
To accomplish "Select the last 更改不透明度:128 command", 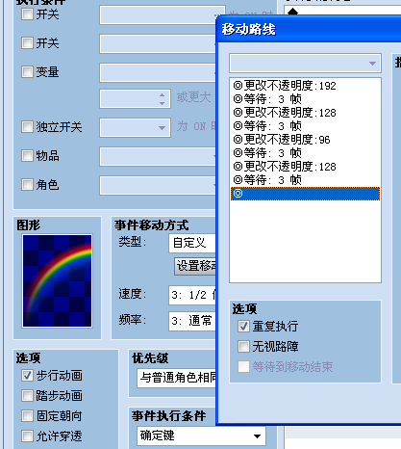I will 305,167.
